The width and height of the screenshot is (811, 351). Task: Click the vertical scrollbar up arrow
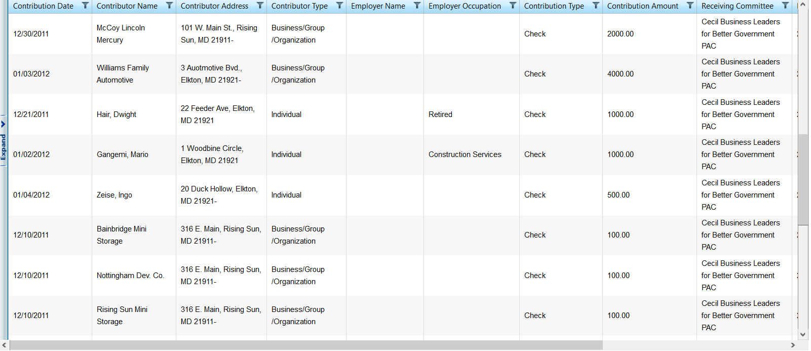tap(803, 5)
